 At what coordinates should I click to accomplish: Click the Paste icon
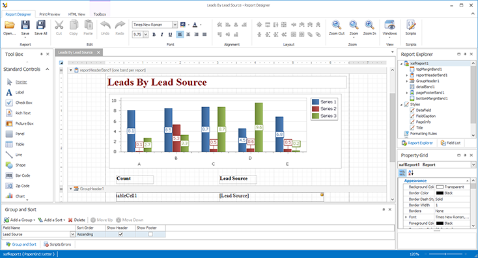tap(88, 25)
